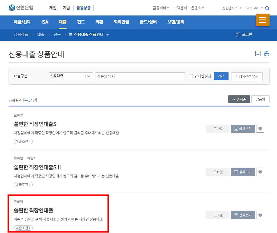This screenshot has width=277, height=233.
Task: Open the 골드/실버 menu
Action: [148, 22]
